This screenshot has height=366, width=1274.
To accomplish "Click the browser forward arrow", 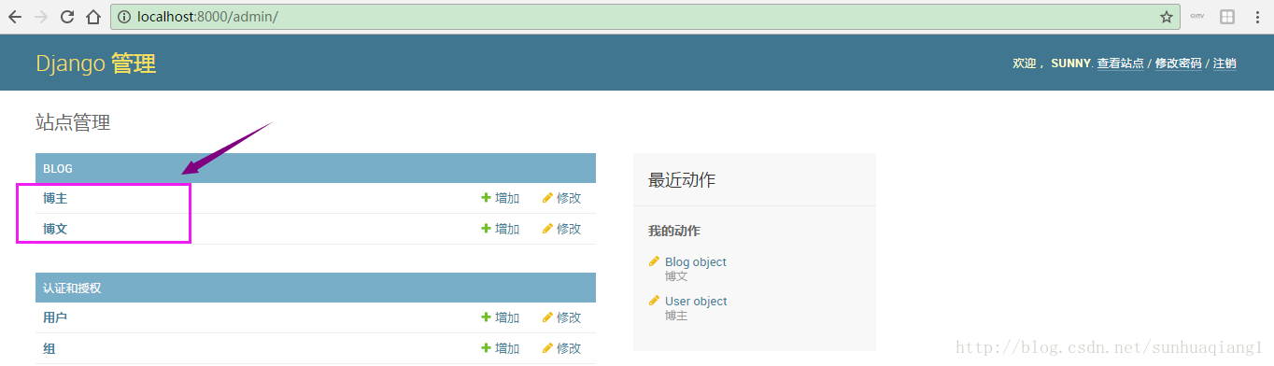I will tap(40, 17).
